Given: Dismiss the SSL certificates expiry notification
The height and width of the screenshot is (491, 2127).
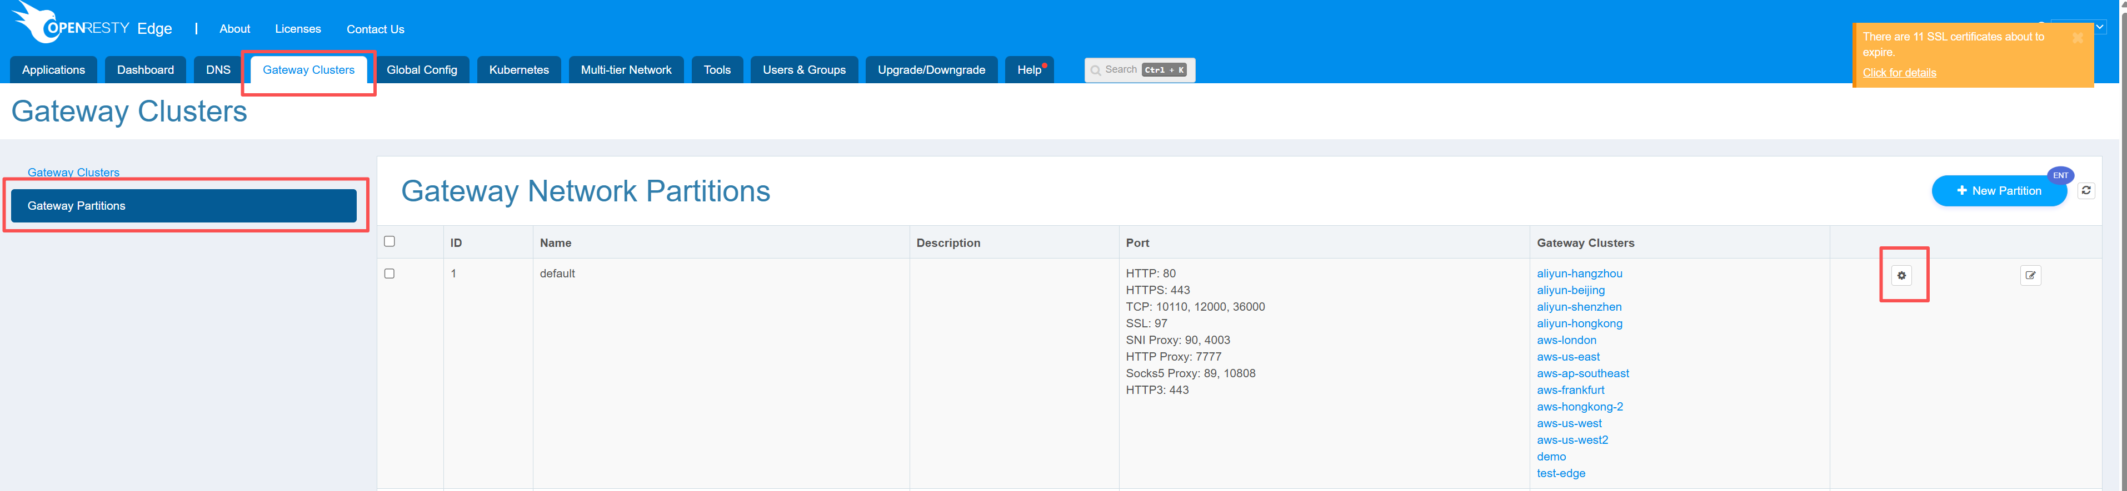Looking at the screenshot, I should 2076,38.
